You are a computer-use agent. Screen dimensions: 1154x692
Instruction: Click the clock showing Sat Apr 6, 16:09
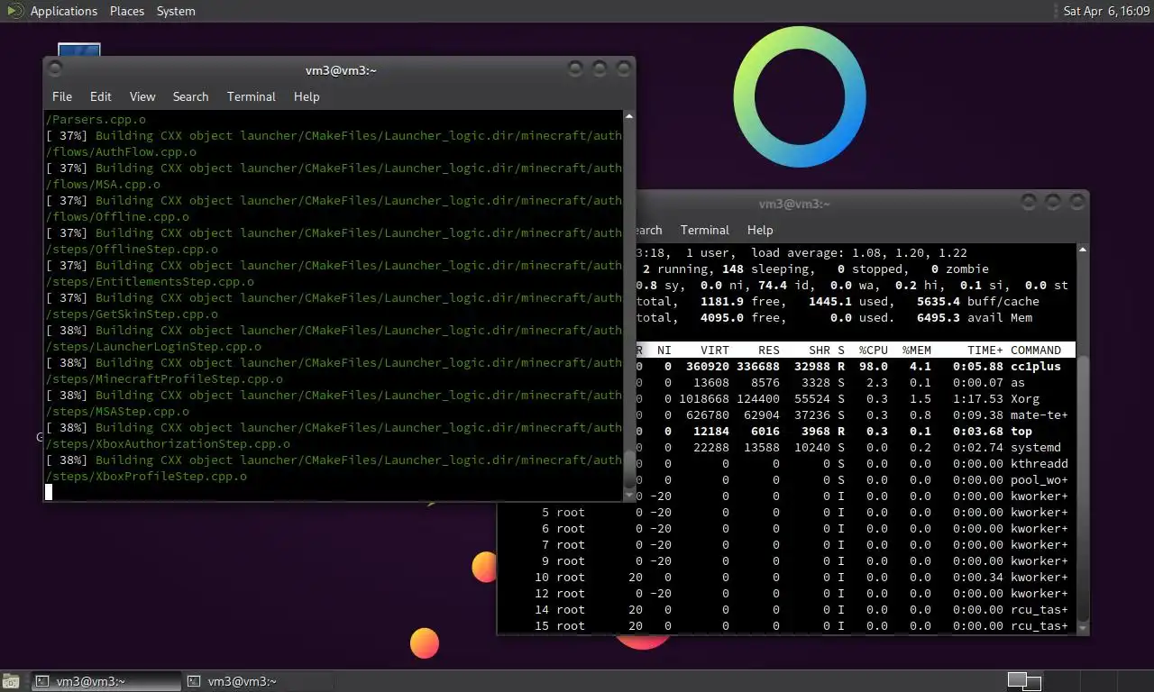click(x=1106, y=11)
